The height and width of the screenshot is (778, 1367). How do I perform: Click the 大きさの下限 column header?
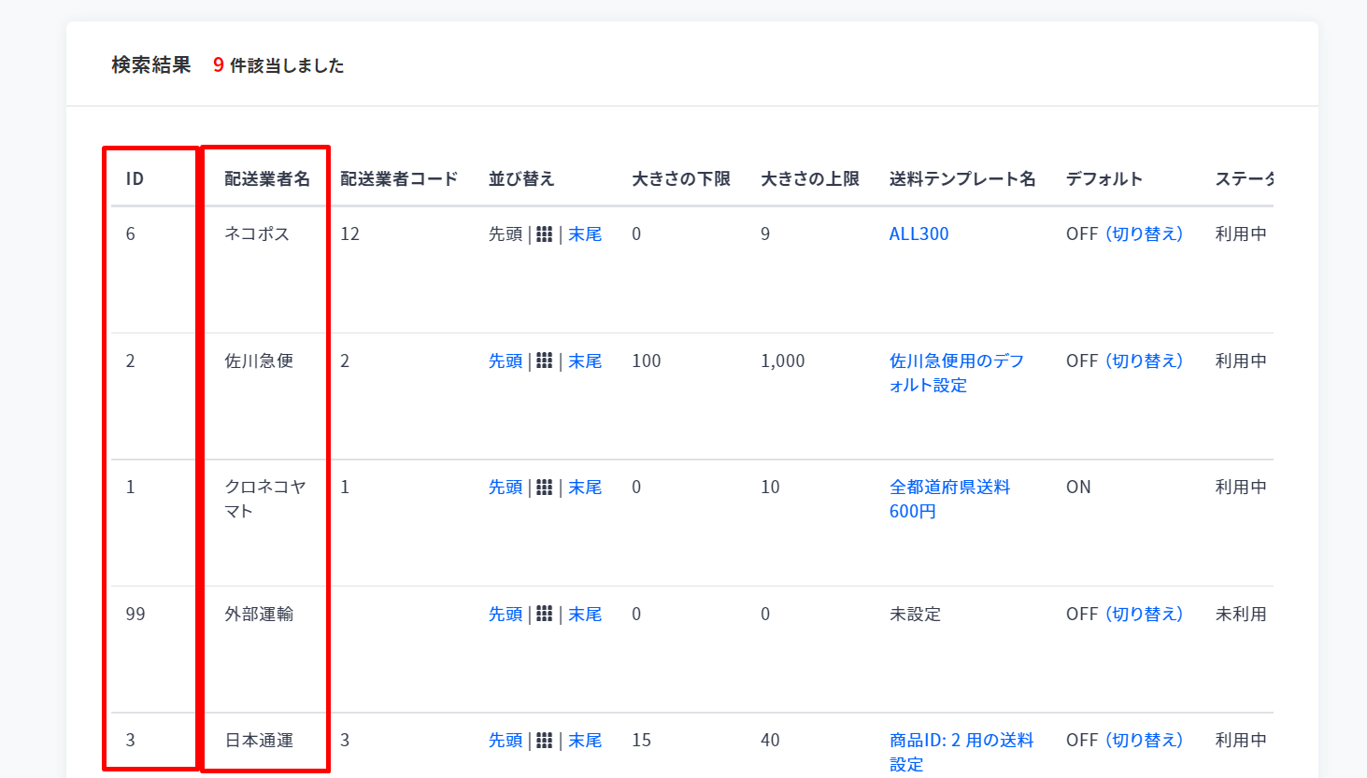tap(681, 178)
